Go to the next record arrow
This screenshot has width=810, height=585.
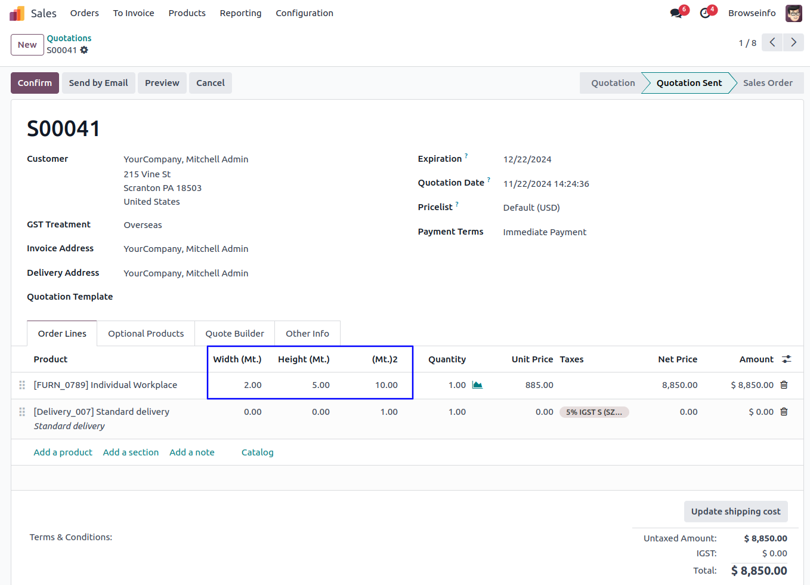click(793, 42)
